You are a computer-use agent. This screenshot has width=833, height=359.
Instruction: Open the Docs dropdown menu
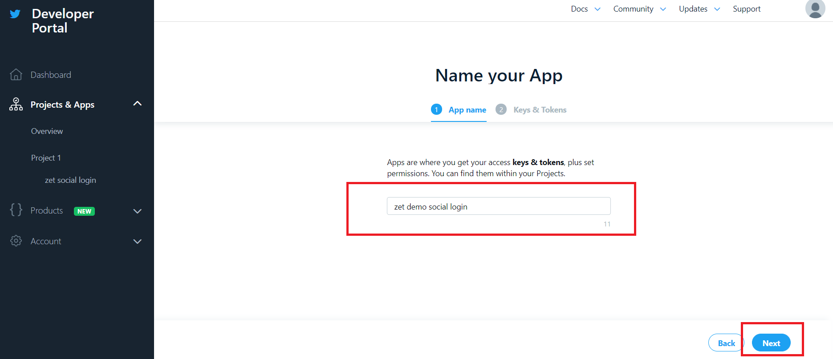point(585,9)
